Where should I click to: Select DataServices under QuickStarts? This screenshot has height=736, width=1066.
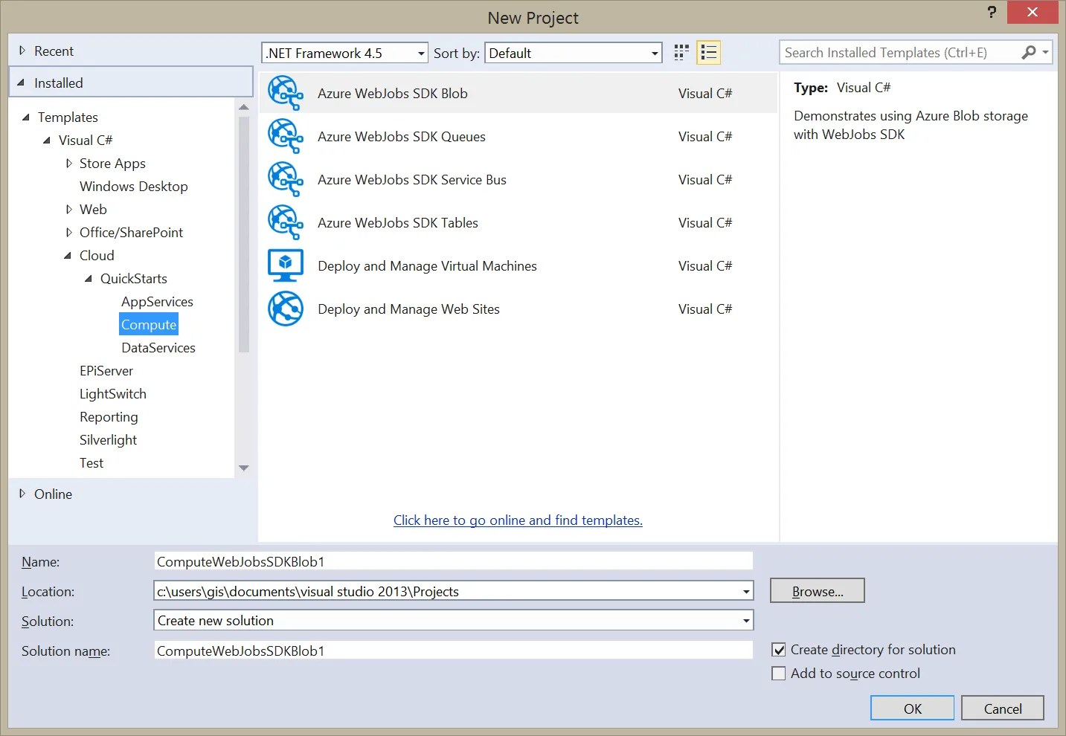[158, 347]
